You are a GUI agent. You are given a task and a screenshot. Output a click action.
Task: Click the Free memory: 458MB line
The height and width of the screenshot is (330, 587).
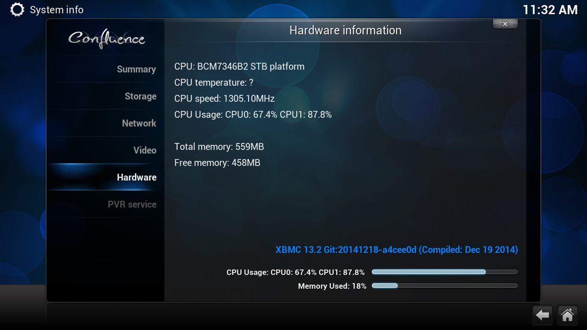(217, 163)
